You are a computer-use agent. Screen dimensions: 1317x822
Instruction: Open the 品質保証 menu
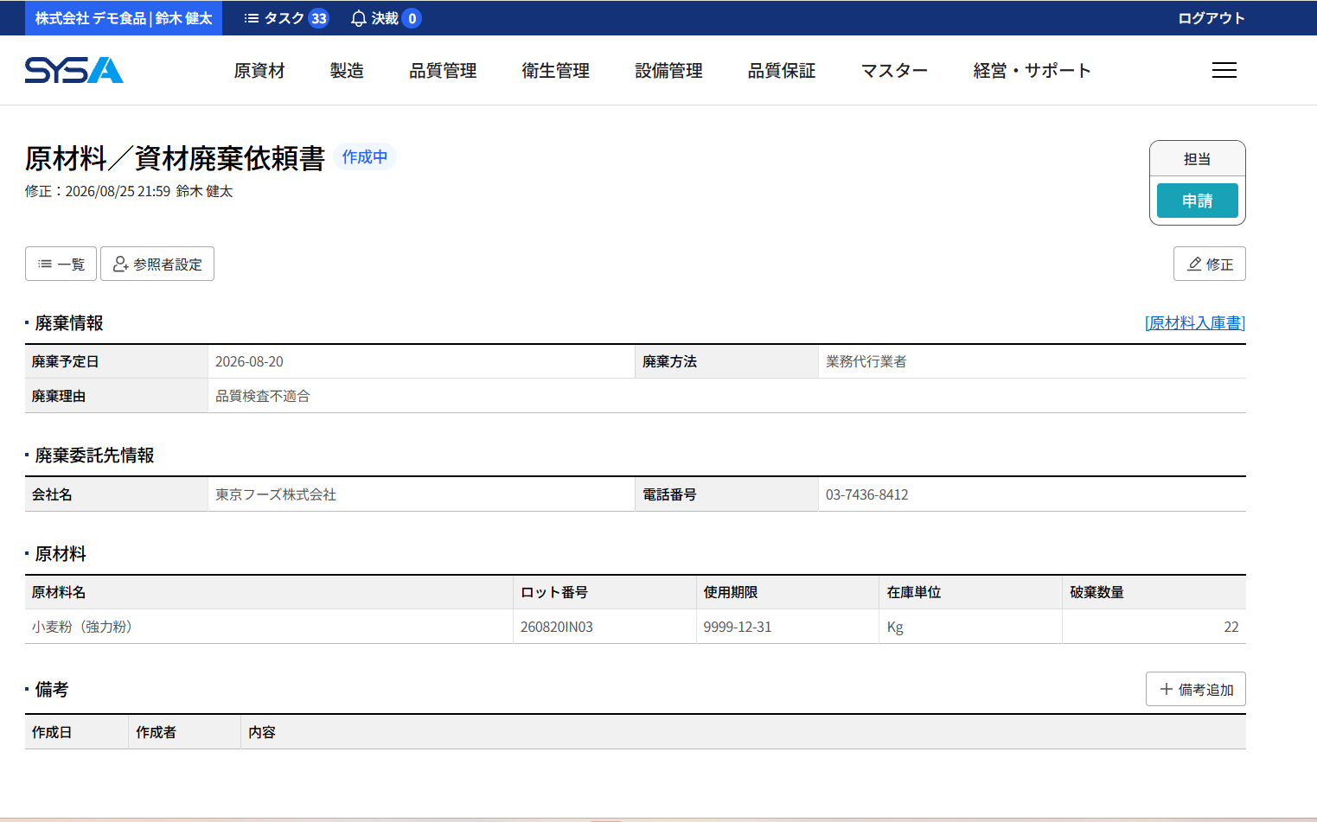click(x=782, y=71)
